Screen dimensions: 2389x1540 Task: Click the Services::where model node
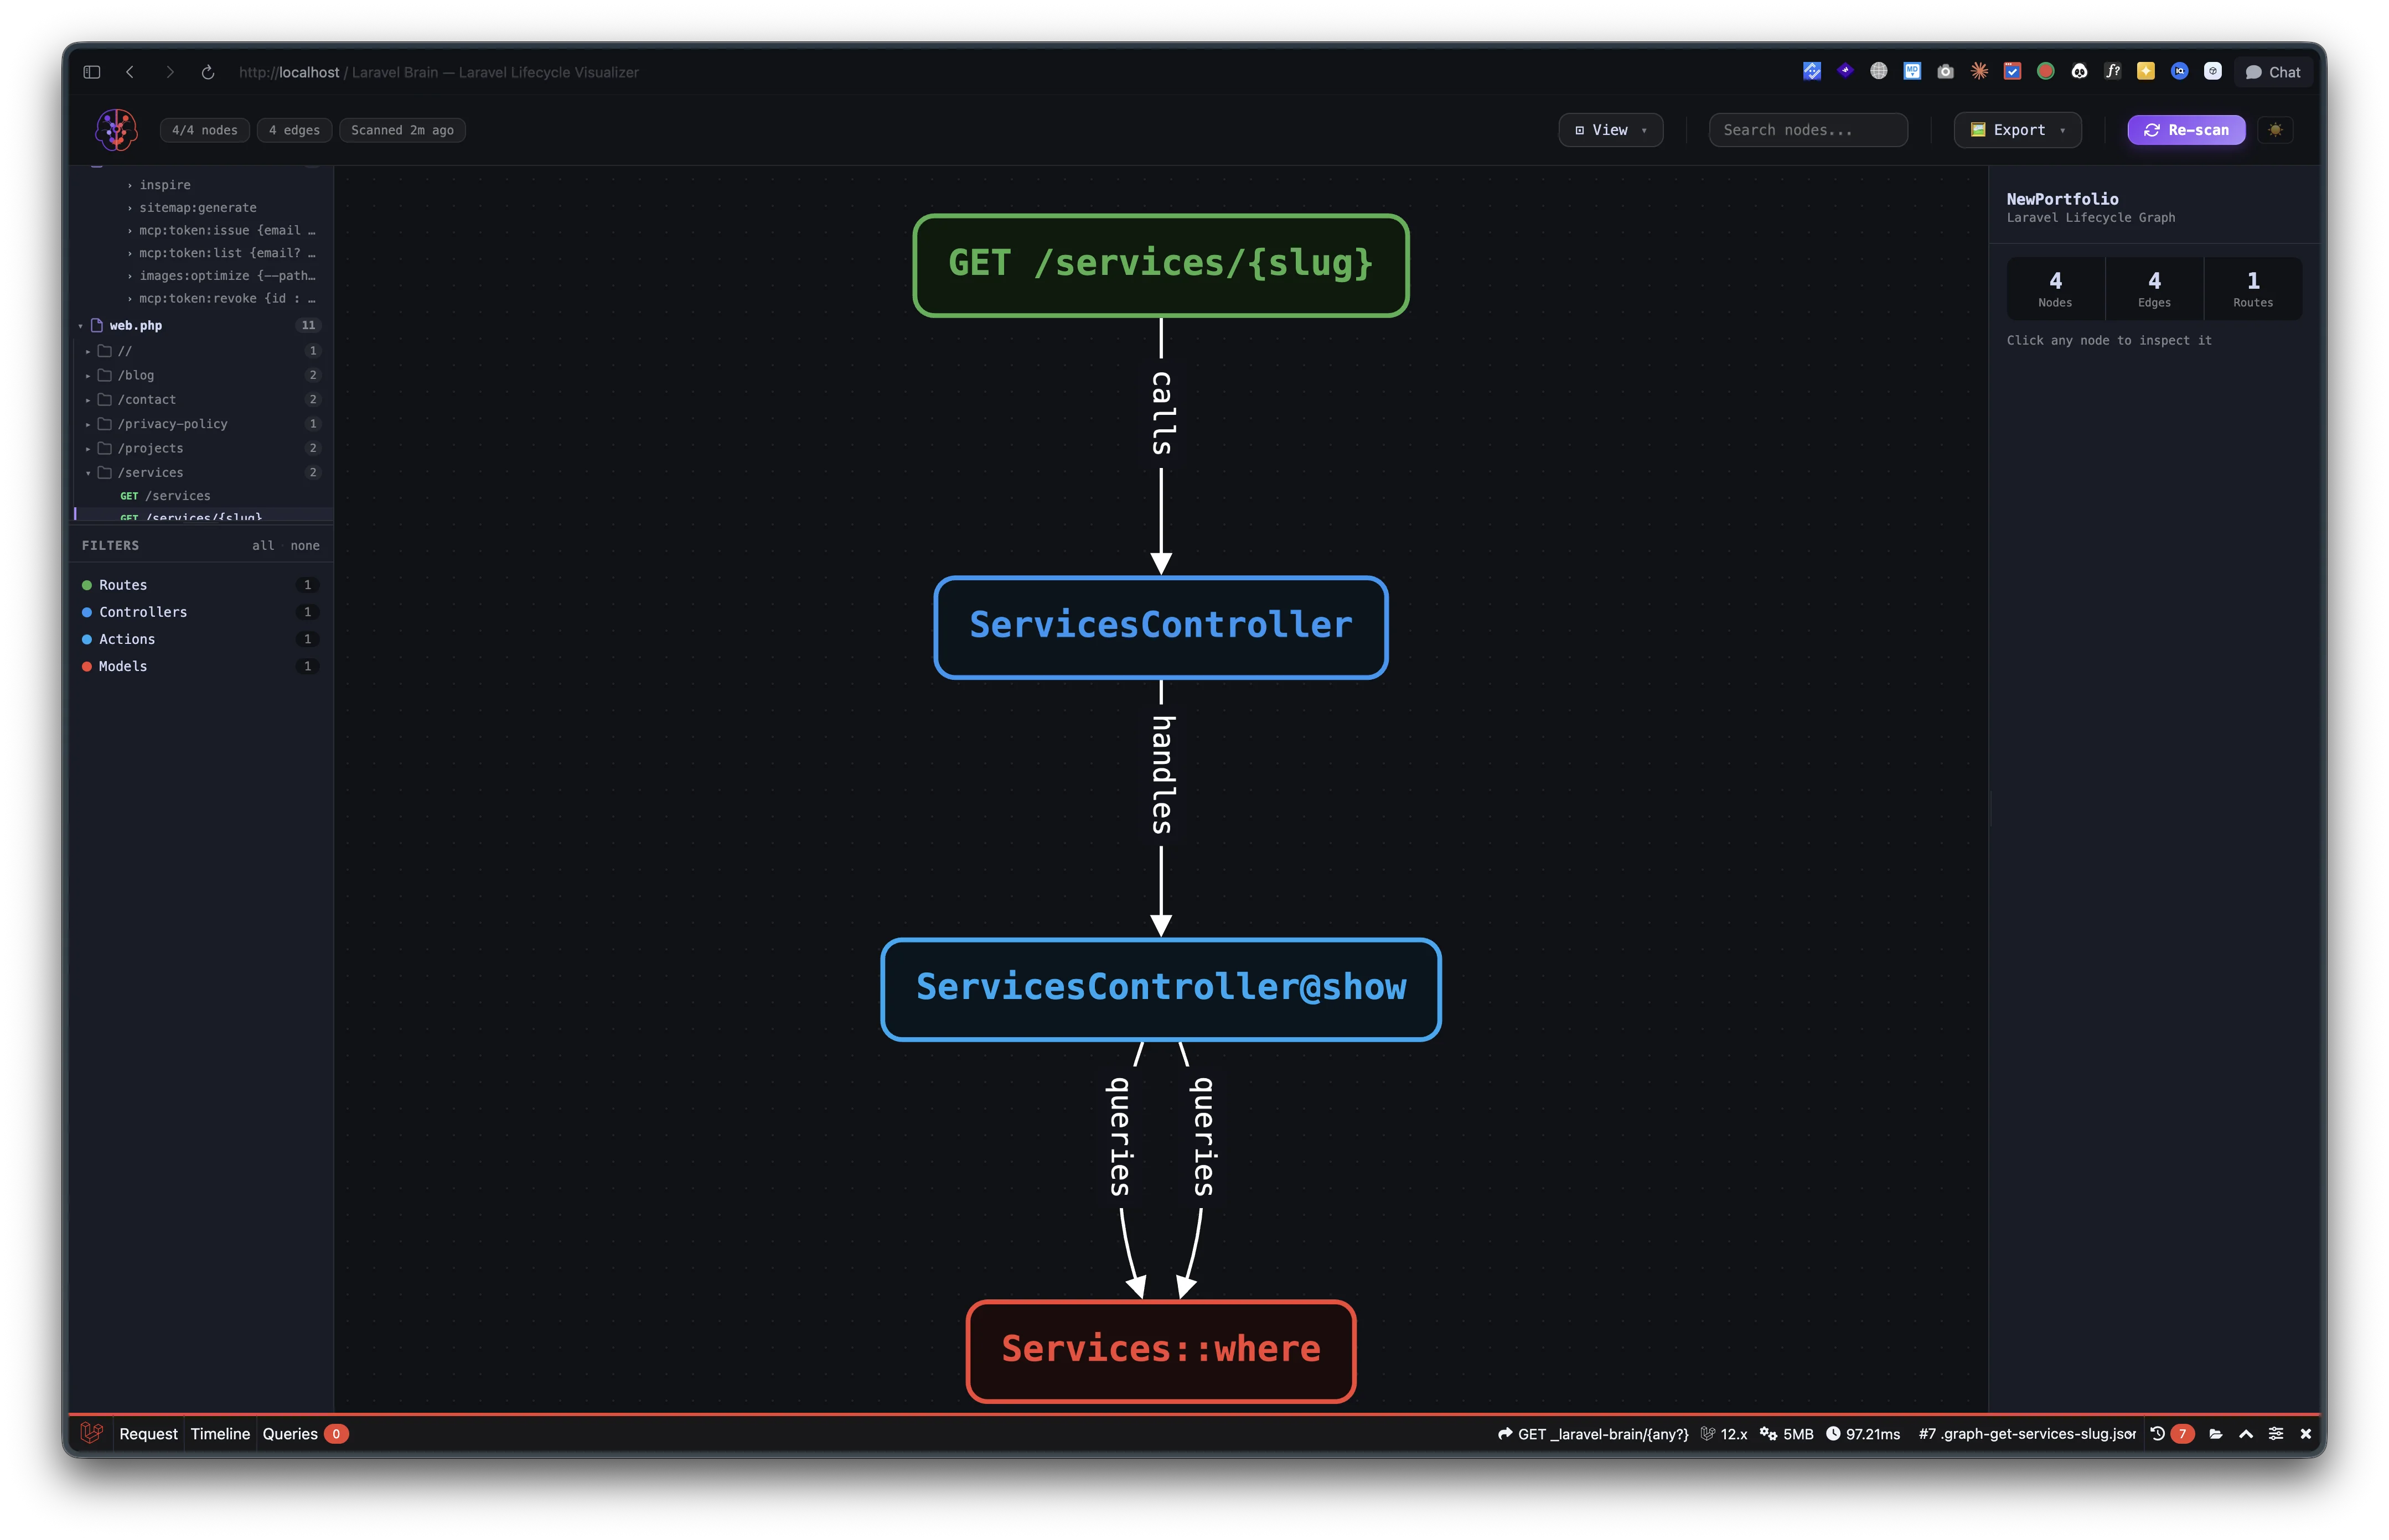[x=1161, y=1351]
